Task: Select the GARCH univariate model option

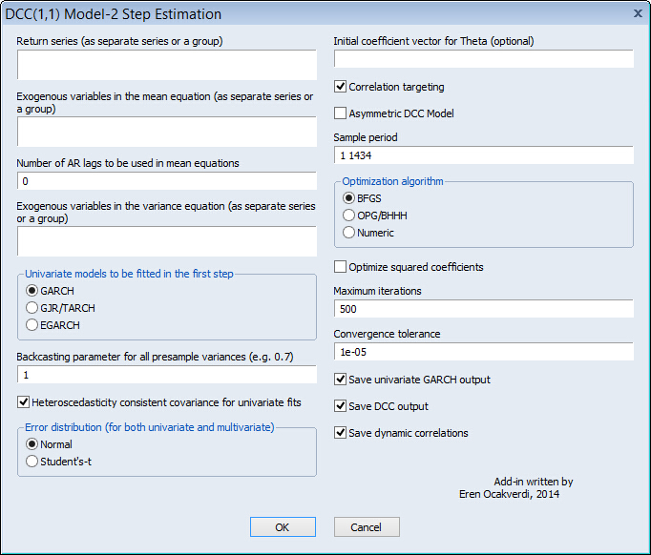Action: 33,291
